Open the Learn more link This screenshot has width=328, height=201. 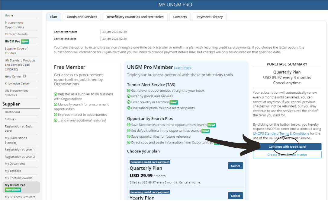point(182,68)
